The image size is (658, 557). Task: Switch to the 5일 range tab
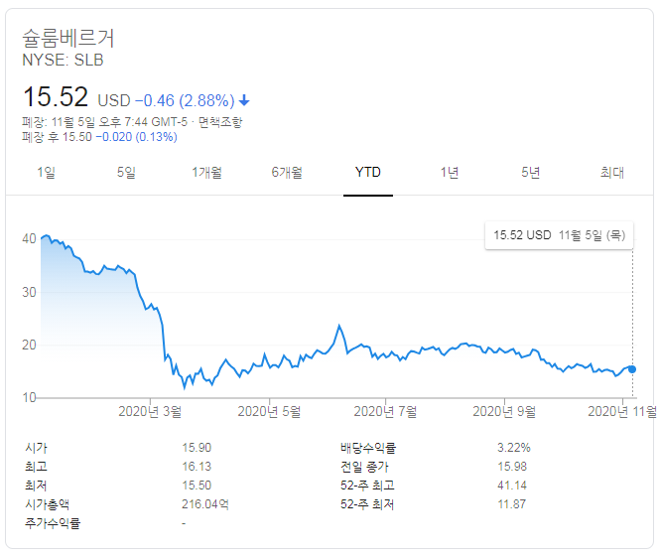click(x=126, y=172)
